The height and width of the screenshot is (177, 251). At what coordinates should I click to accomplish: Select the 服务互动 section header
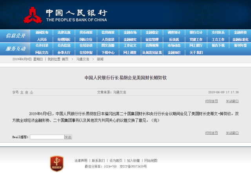pos(16,49)
